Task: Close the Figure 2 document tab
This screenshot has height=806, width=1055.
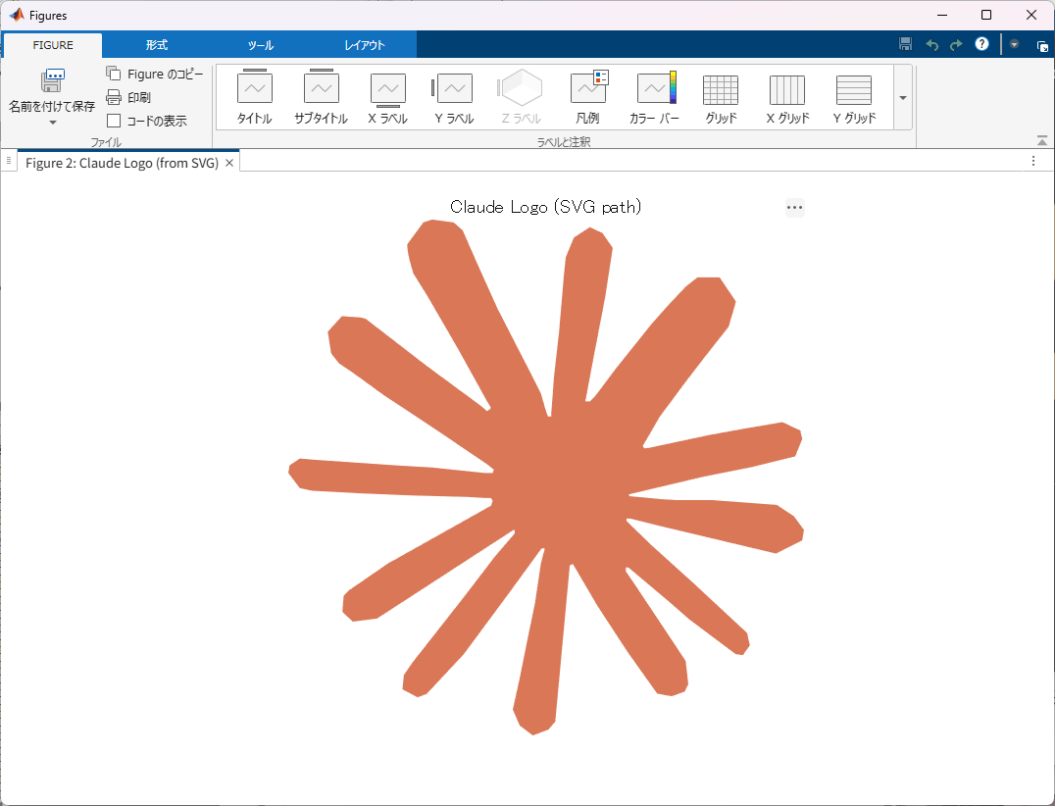Action: [x=229, y=163]
